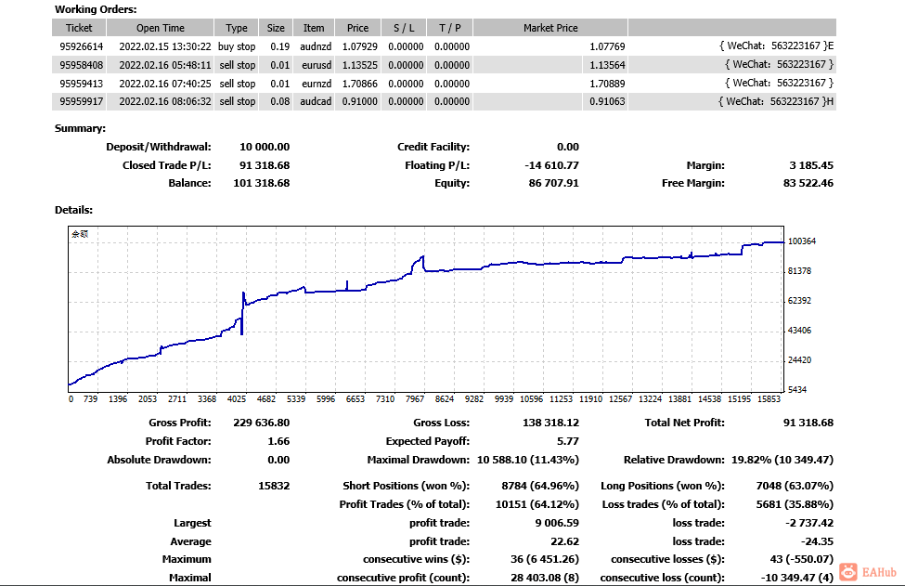Click the Expected Payoff value 5.77
This screenshot has width=905, height=586.
coord(568,441)
